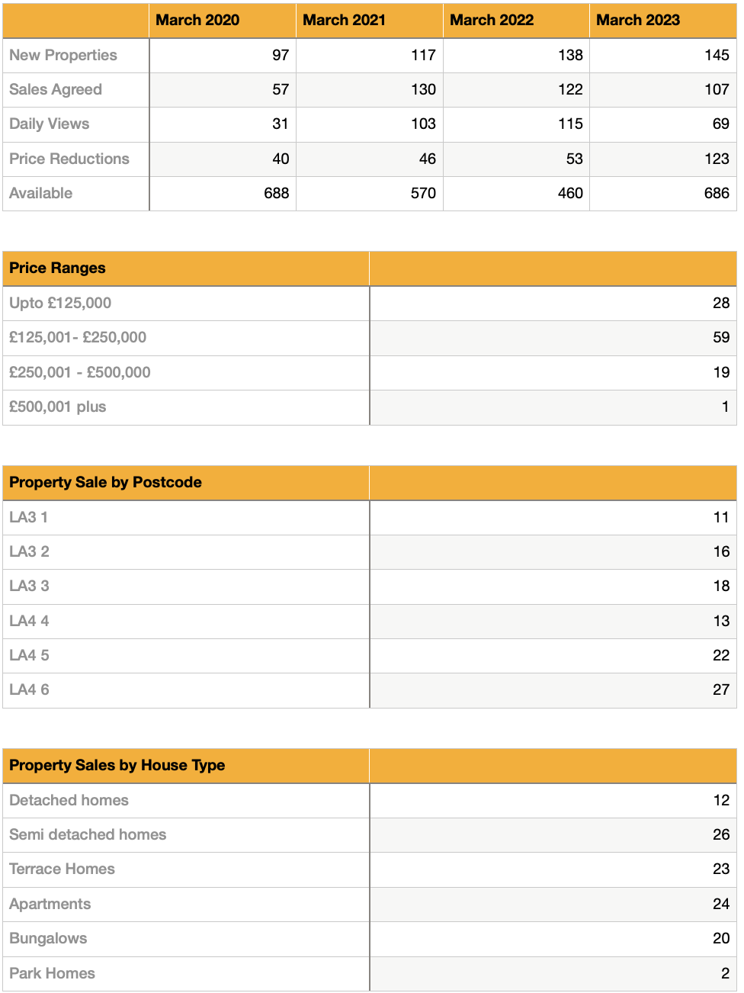The image size is (744, 993).
Task: Click the Price Ranges table header
Action: click(x=57, y=268)
